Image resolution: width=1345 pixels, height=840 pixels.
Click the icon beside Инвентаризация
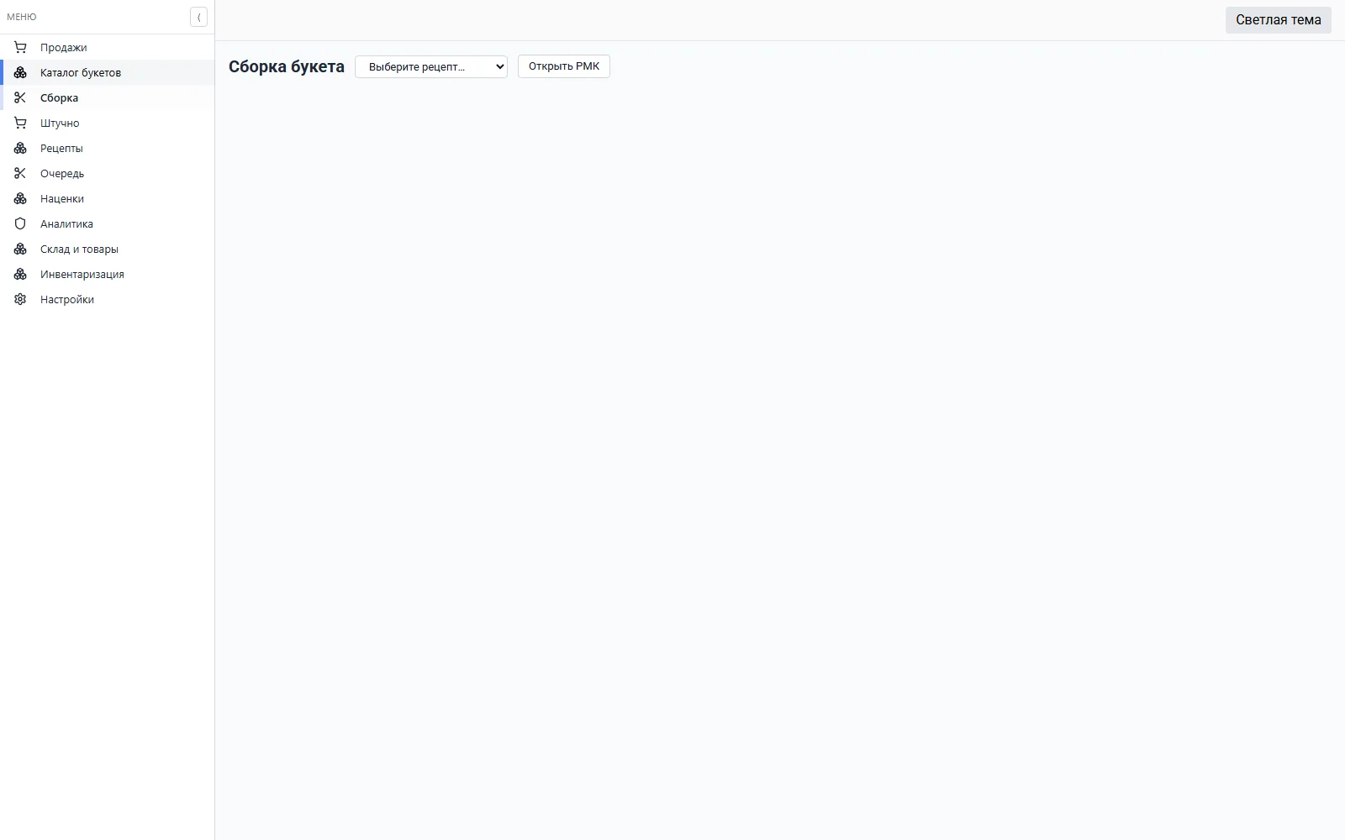click(x=20, y=274)
